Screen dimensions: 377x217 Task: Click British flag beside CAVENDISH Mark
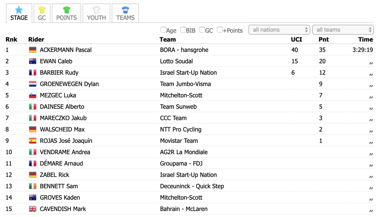point(33,209)
